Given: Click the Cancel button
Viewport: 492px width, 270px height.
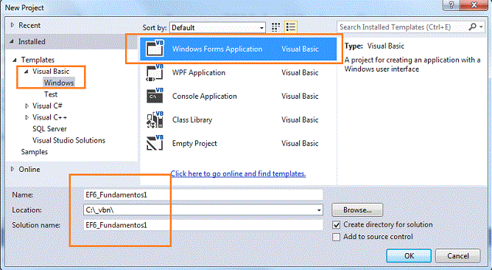Looking at the screenshot, I should coord(458,256).
